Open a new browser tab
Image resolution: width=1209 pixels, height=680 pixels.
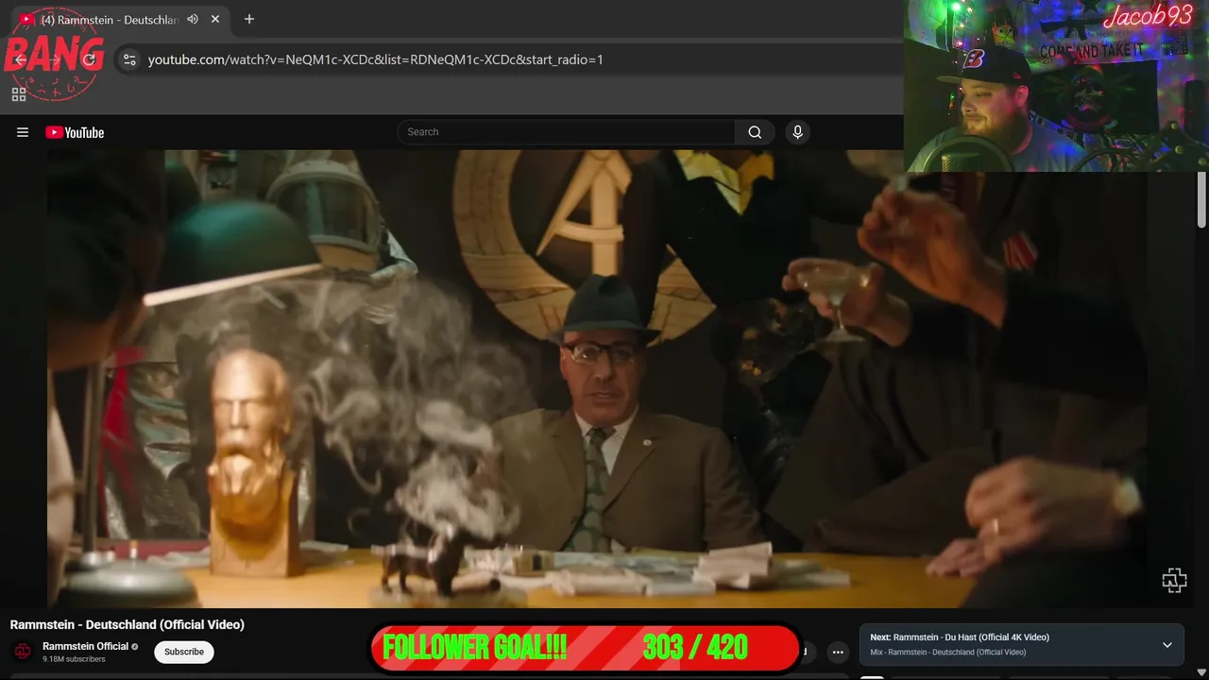pos(249,19)
